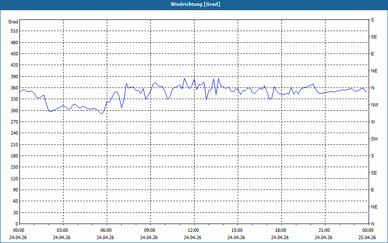Click the 240 y-axis value

click(x=15, y=133)
